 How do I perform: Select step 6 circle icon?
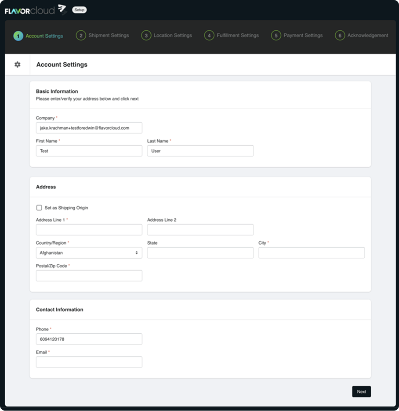(340, 36)
